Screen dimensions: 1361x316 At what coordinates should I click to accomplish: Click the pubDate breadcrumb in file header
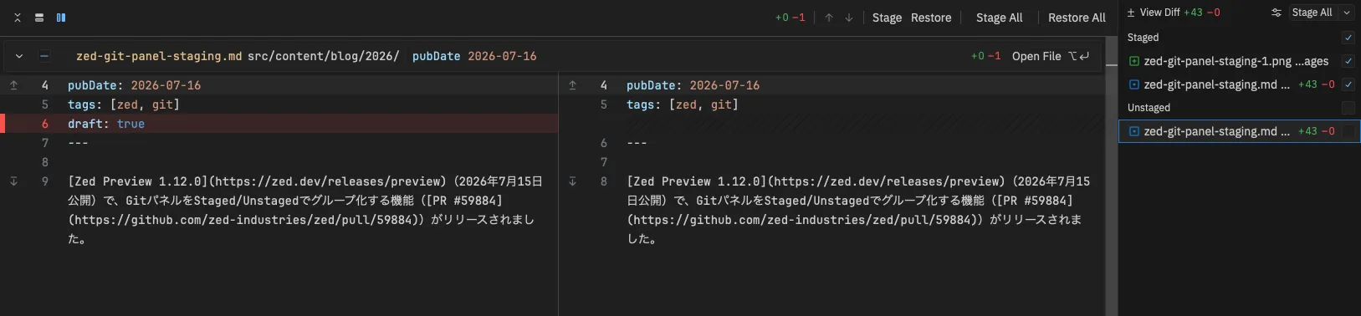click(474, 56)
